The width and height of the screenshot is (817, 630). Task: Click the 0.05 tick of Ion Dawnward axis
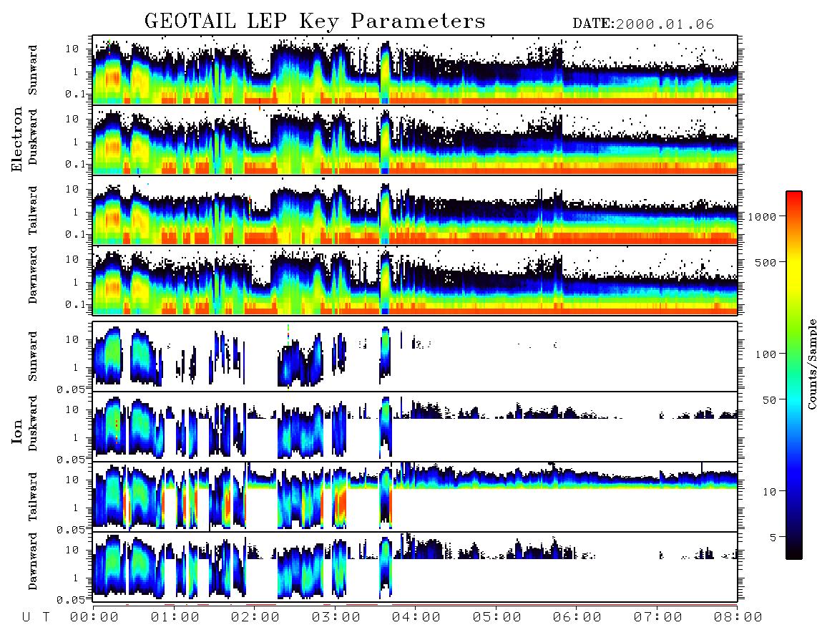click(x=71, y=600)
